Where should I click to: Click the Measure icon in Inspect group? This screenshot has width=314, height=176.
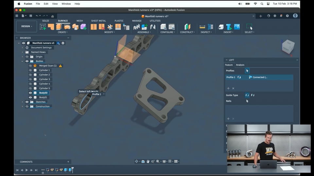coord(202,27)
